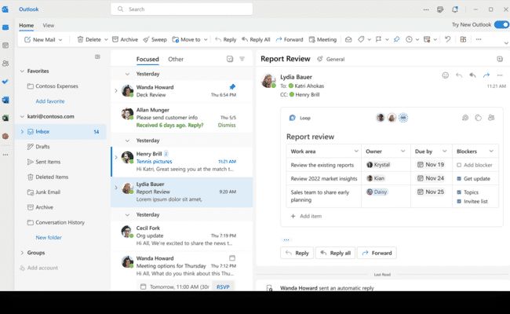Screen dimensions: 510x314
Task: Open the People icon in the left rail
Action: pyautogui.click(x=5, y=64)
